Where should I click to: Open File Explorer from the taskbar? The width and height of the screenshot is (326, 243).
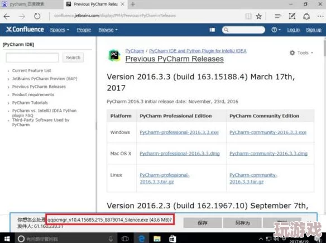click(157, 239)
